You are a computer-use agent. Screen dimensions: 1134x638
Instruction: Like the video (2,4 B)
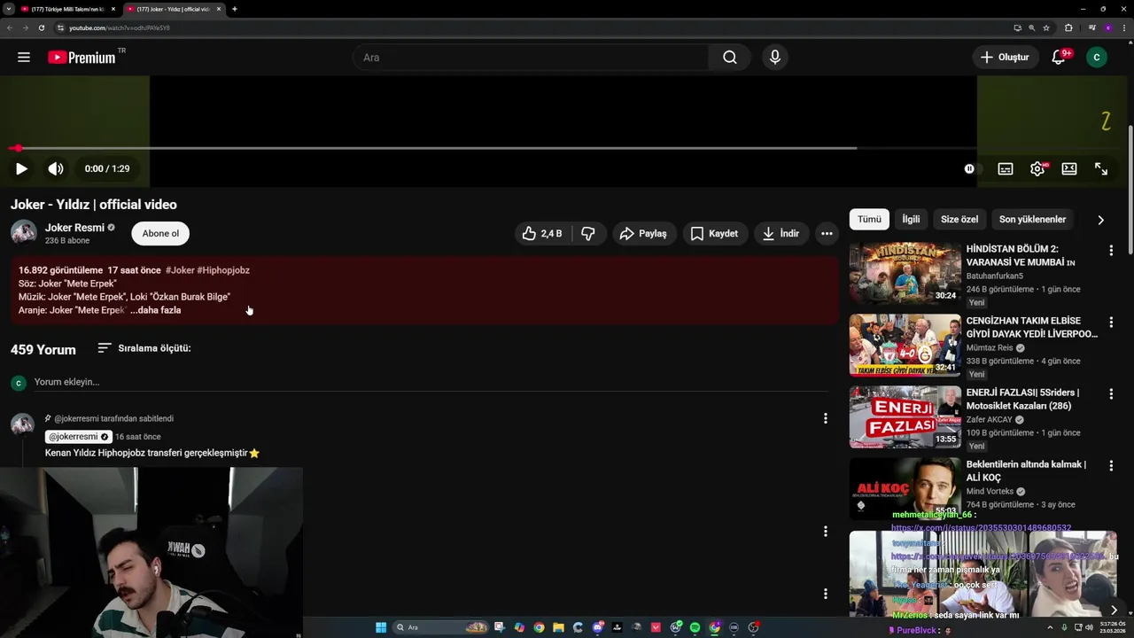pyautogui.click(x=542, y=233)
